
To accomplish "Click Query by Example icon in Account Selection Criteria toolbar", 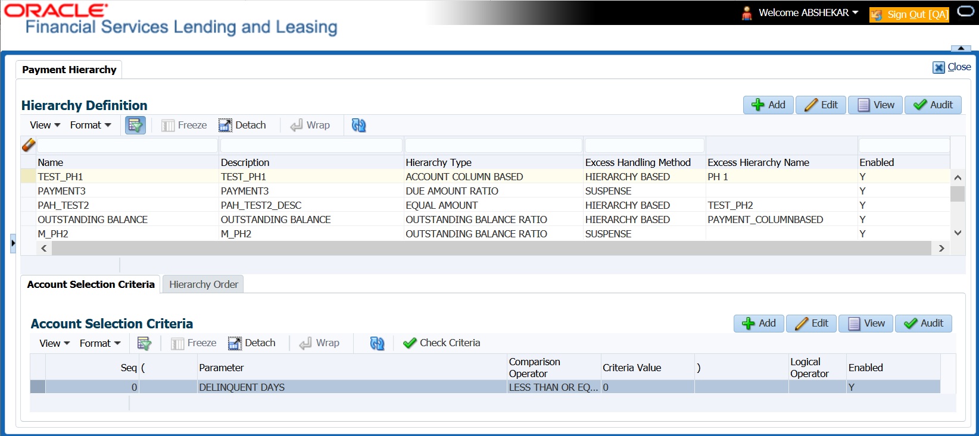I will click(x=144, y=343).
